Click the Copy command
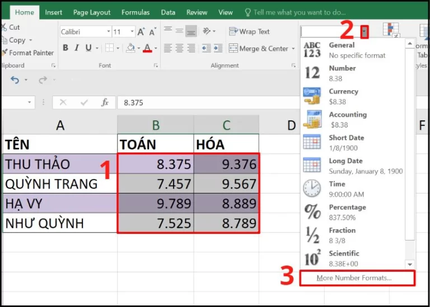Viewport: 430px width, 307px height. [13, 40]
